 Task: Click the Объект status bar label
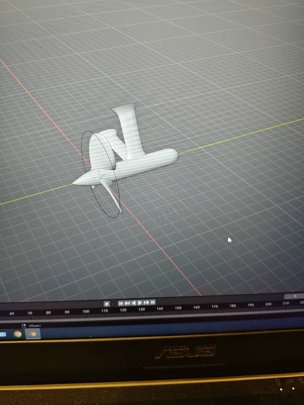35,325
